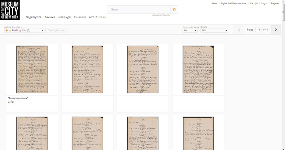Open the fourth manuscript thumbnail in the second row
Screen dimensions: 285x150
[198, 134]
